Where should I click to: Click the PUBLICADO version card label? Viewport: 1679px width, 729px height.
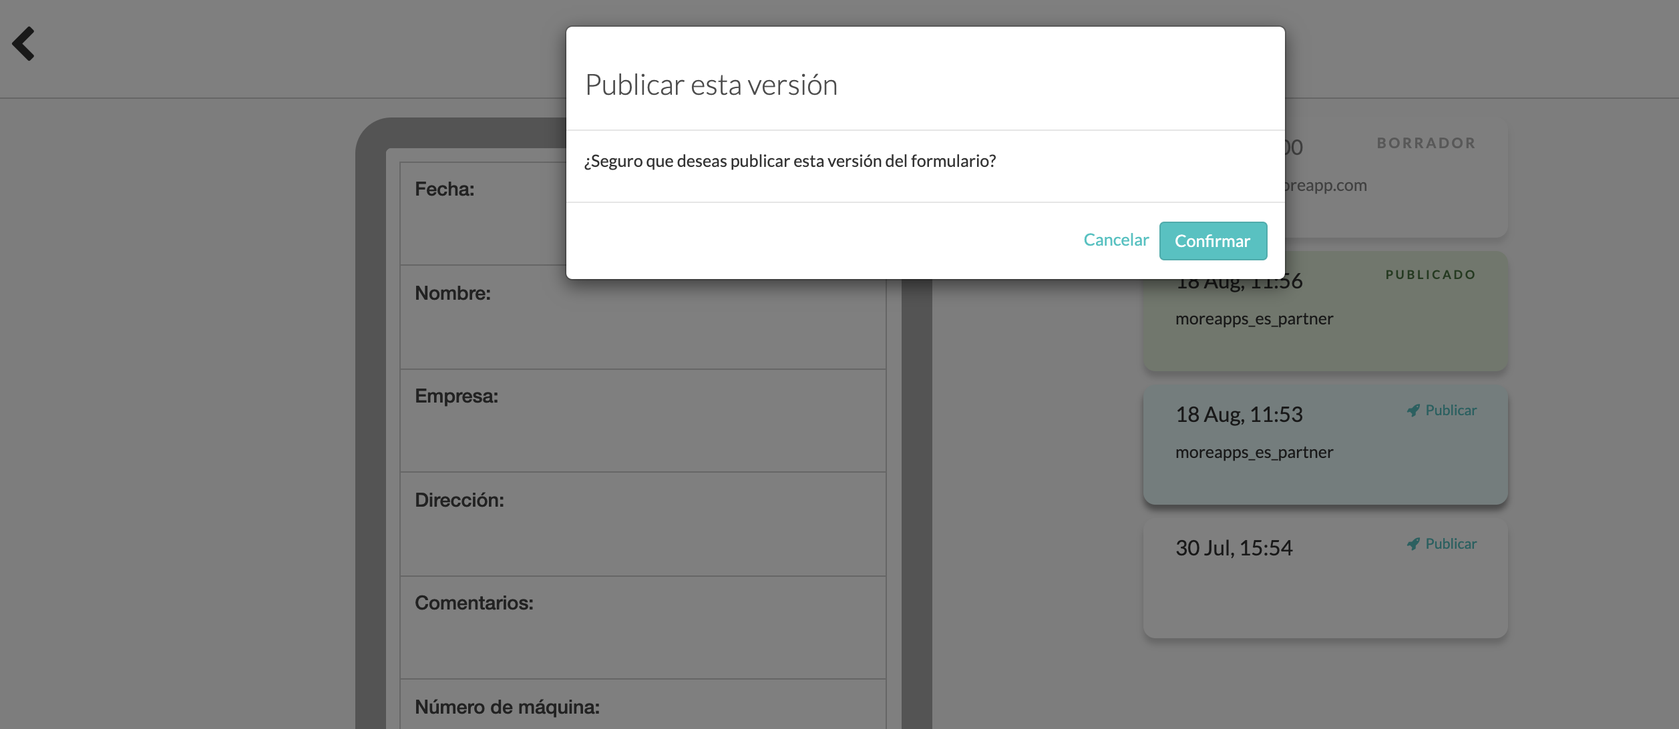(1431, 275)
